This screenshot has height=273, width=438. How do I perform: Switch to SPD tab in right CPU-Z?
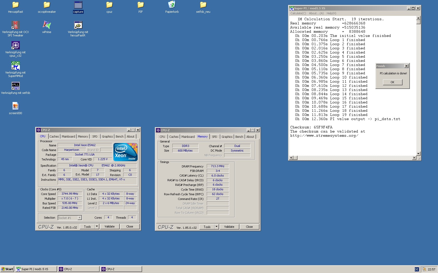[x=215, y=137]
